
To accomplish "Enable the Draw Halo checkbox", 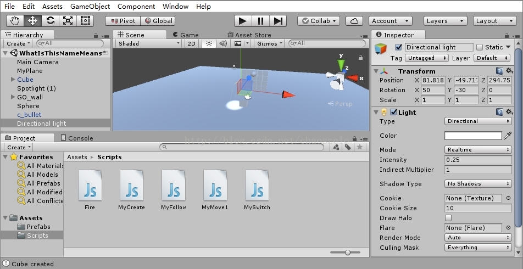I will pyautogui.click(x=448, y=218).
